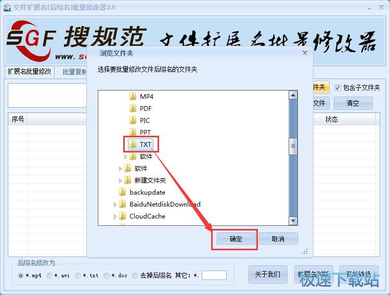Viewport: 390px width, 295px height.
Task: Select the *.txt radio option
Action: click(x=78, y=276)
